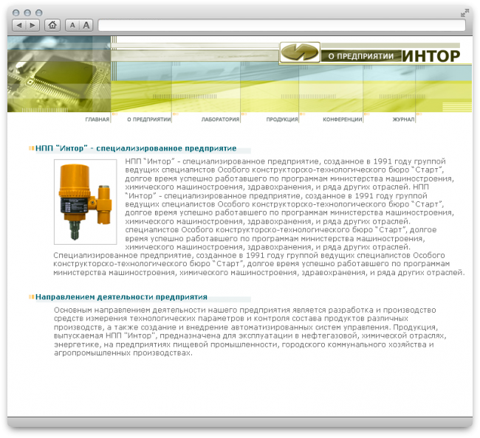Navigate to the ЛАБОРАТОРИЯ section
Screen dimensions: 480x438
[x=220, y=119]
